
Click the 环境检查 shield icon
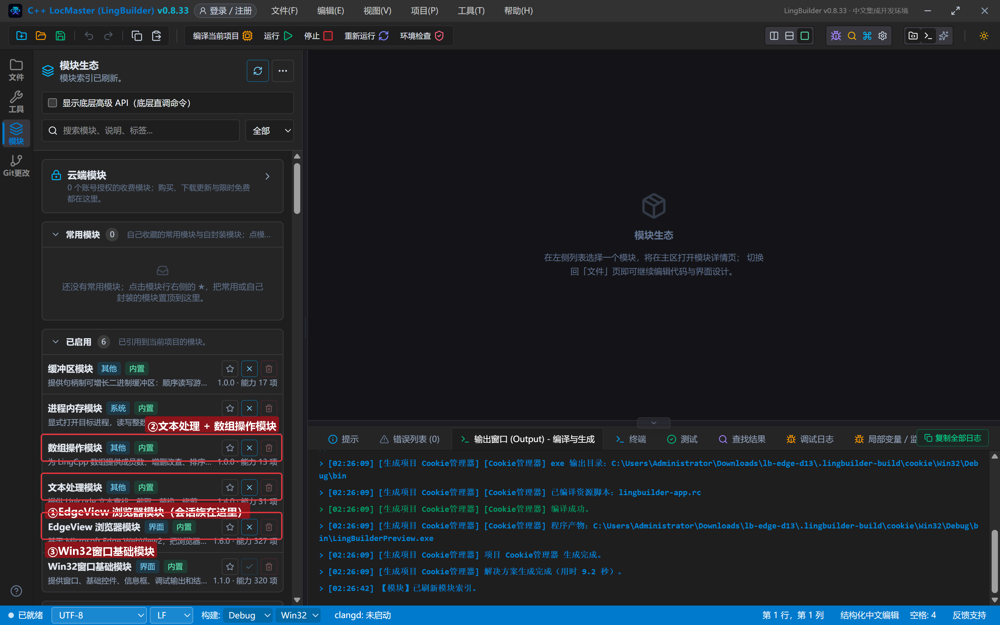coord(439,36)
